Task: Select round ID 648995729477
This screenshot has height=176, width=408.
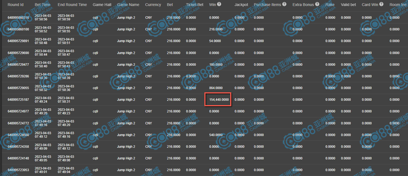Action: [18, 65]
